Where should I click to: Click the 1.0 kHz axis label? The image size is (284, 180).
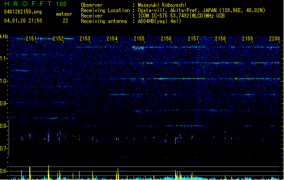4,81
